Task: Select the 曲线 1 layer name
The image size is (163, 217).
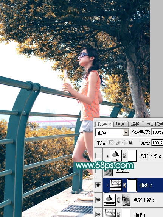Action: (140, 215)
